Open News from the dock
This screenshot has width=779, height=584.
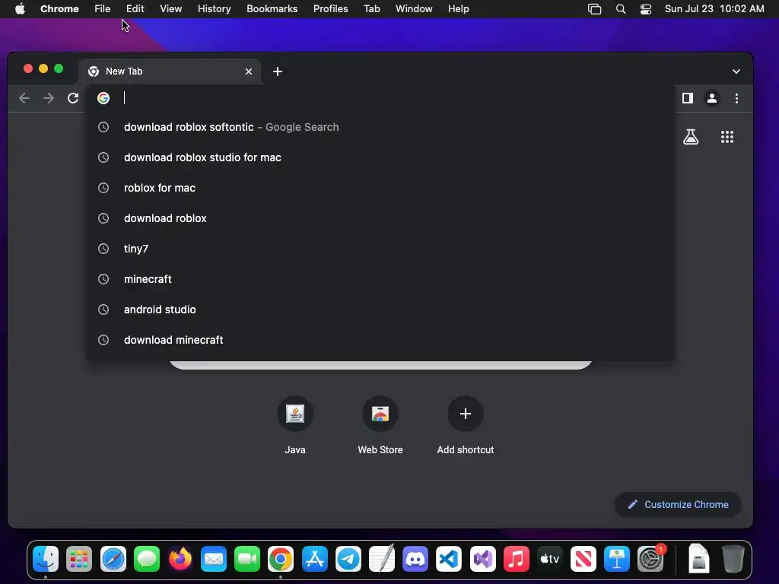coord(583,559)
